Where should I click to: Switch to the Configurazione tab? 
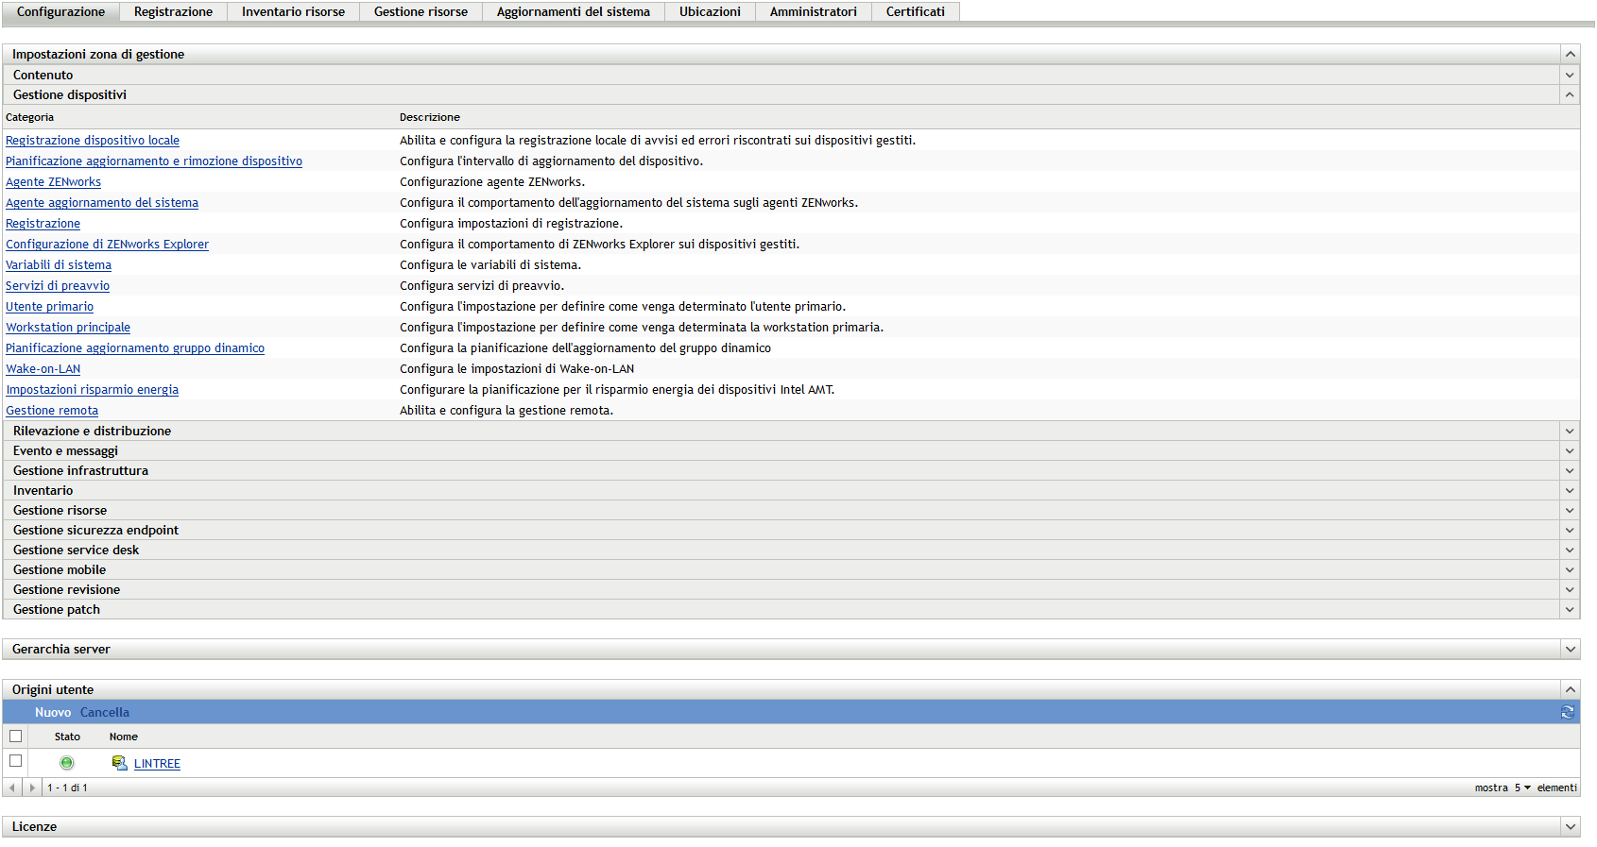point(60,11)
